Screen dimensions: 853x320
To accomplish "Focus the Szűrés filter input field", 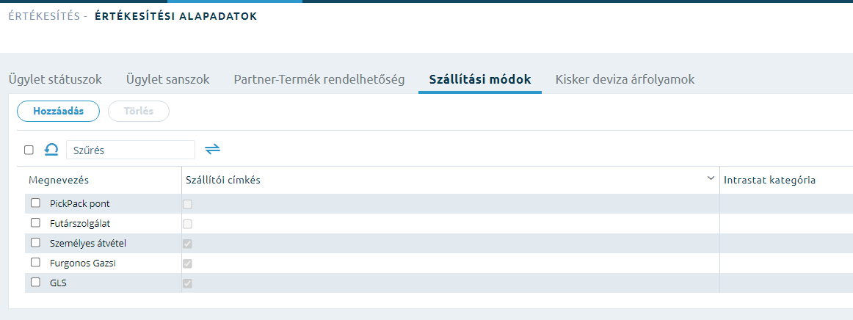I will pyautogui.click(x=131, y=150).
